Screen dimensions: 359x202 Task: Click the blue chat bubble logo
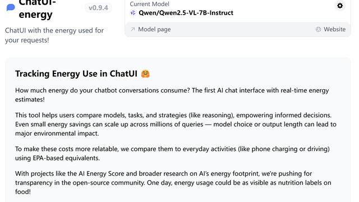[x=11, y=7]
